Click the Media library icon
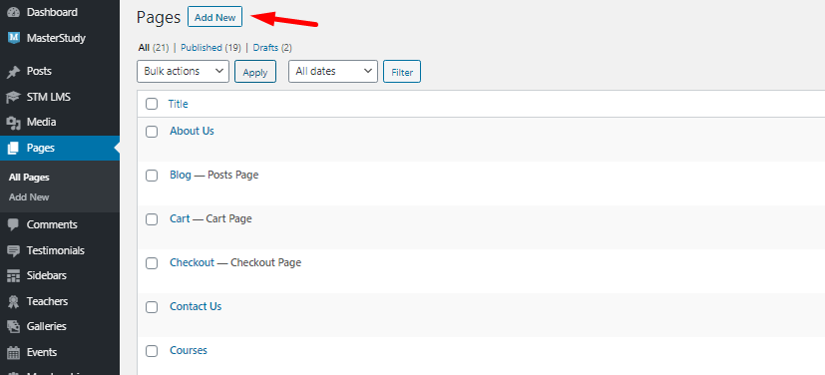 (13, 123)
